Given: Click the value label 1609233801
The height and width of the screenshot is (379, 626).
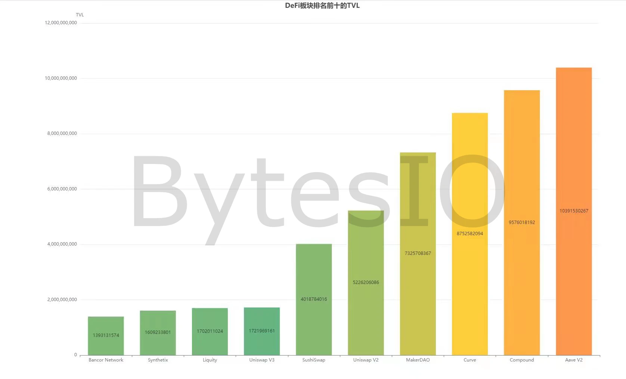Looking at the screenshot, I should click(158, 332).
